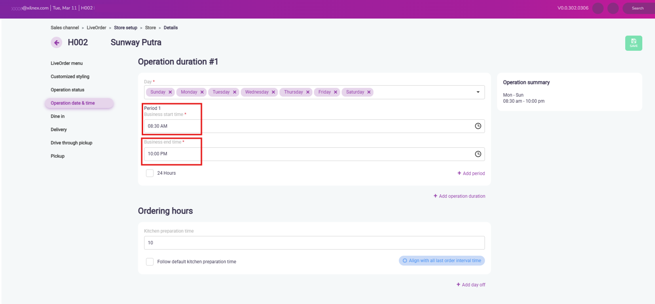This screenshot has width=655, height=304.
Task: Delete the Friday day chip
Action: [336, 92]
